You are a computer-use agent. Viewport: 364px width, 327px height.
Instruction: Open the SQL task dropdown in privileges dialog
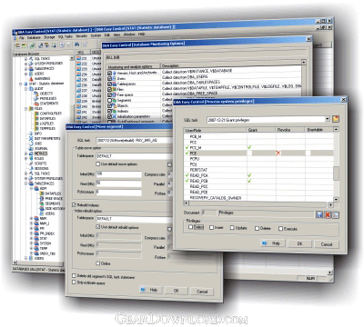coord(328,119)
